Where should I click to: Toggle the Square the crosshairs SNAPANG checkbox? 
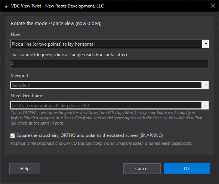pyautogui.click(x=13, y=135)
